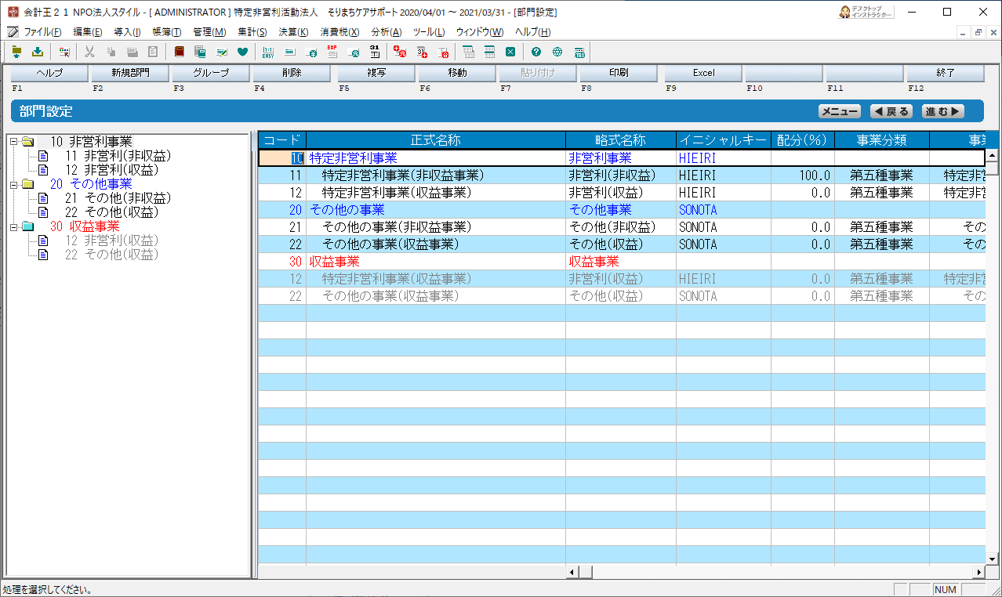Click the 配分(%) column header

click(x=803, y=140)
